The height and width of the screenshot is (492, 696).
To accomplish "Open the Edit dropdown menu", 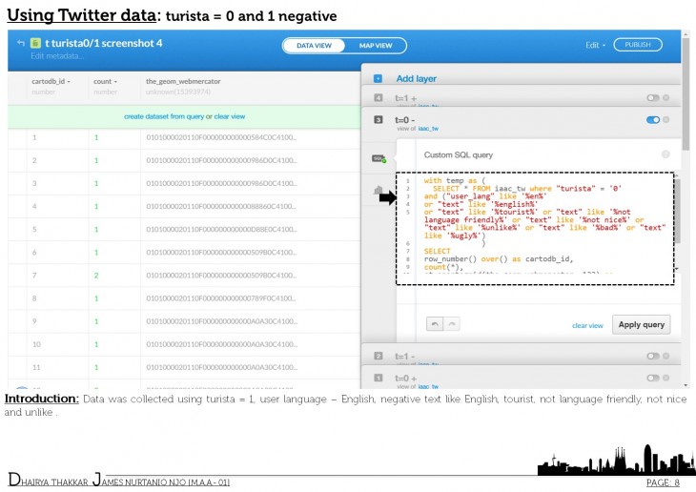I will 596,45.
